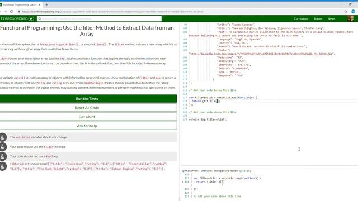Click the flask icon beside watchList test

(x=2, y=137)
